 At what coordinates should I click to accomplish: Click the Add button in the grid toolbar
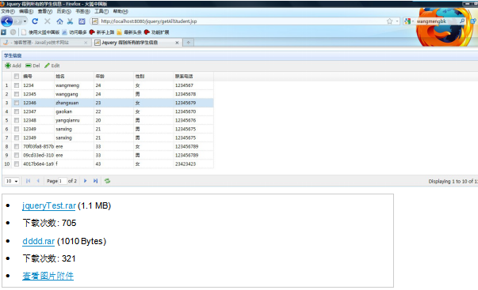coord(13,66)
